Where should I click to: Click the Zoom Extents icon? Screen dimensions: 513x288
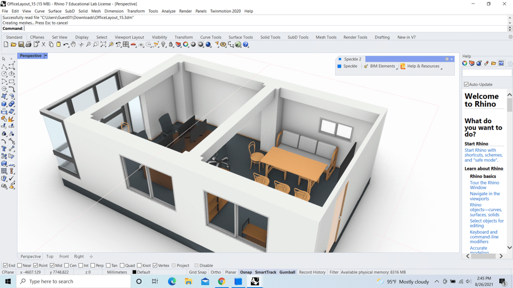[103, 44]
